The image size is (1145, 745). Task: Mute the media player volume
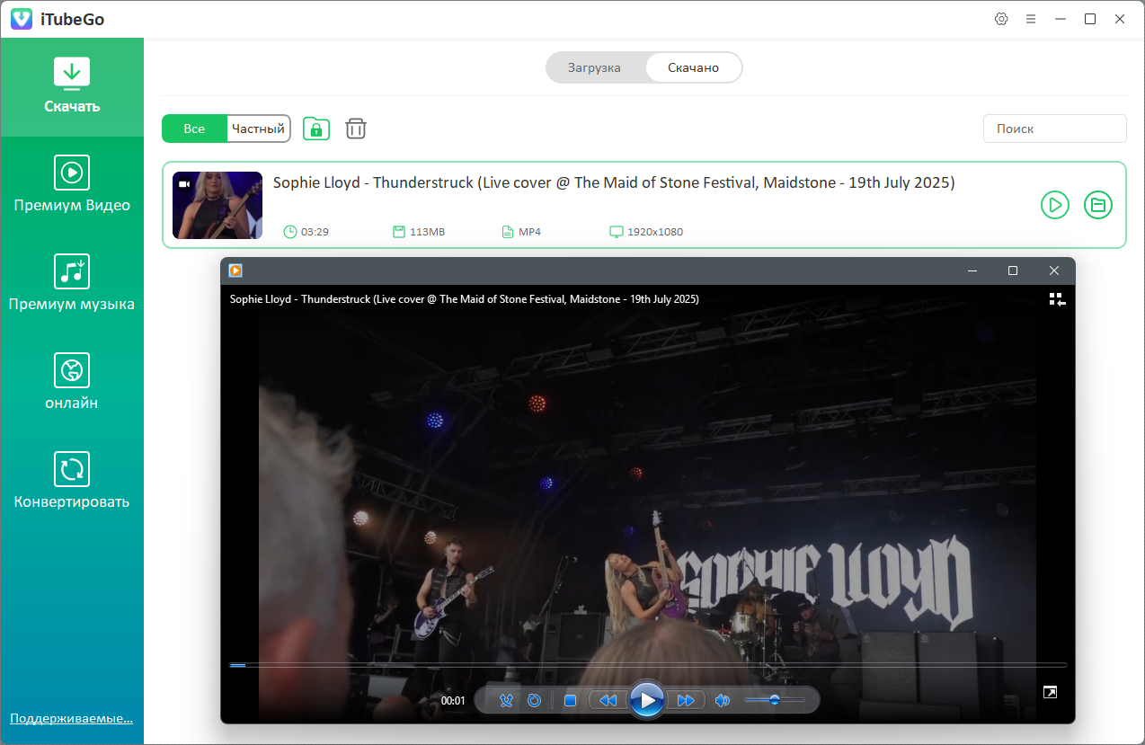pos(723,700)
